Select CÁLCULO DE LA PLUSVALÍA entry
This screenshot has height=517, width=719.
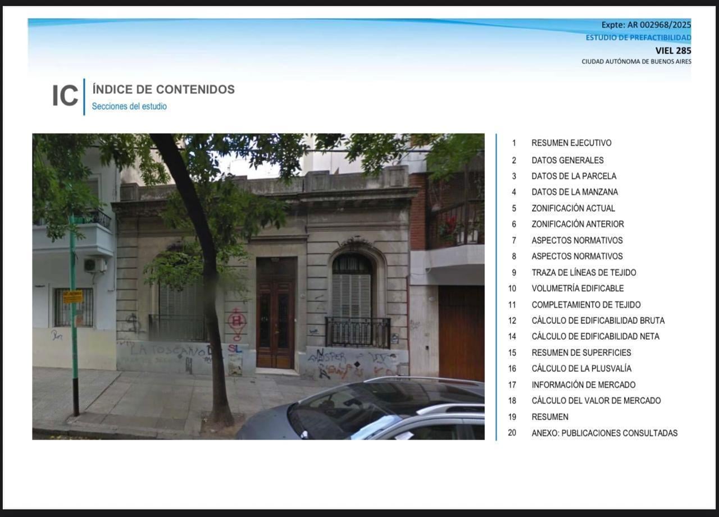581,369
